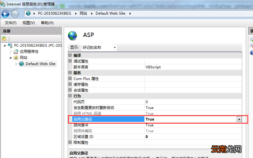Select PC-20150623KBEG server node in tree

38,45
